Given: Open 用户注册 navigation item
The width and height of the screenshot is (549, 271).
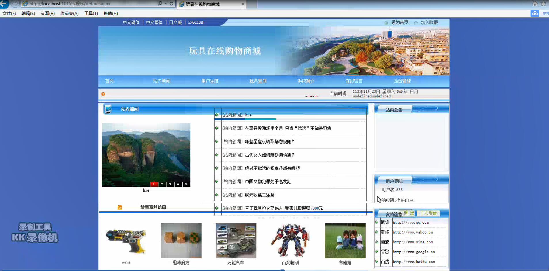Looking at the screenshot, I should pos(210,81).
